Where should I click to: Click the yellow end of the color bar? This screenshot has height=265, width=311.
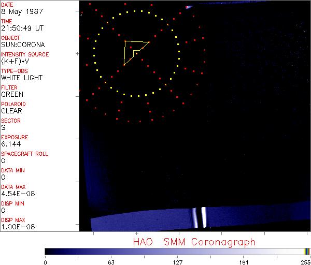[306, 251]
